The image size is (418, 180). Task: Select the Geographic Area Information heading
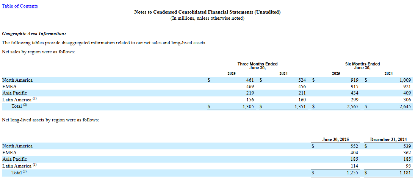coord(34,34)
